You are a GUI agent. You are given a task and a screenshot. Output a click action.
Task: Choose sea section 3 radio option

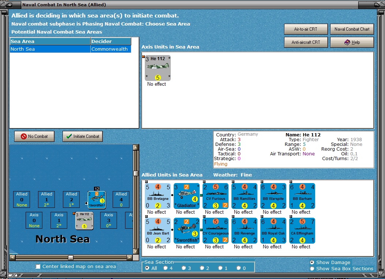point(184,268)
